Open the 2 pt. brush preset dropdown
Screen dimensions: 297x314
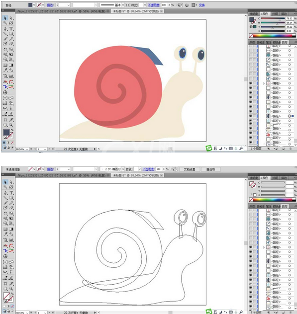[x=123, y=169]
